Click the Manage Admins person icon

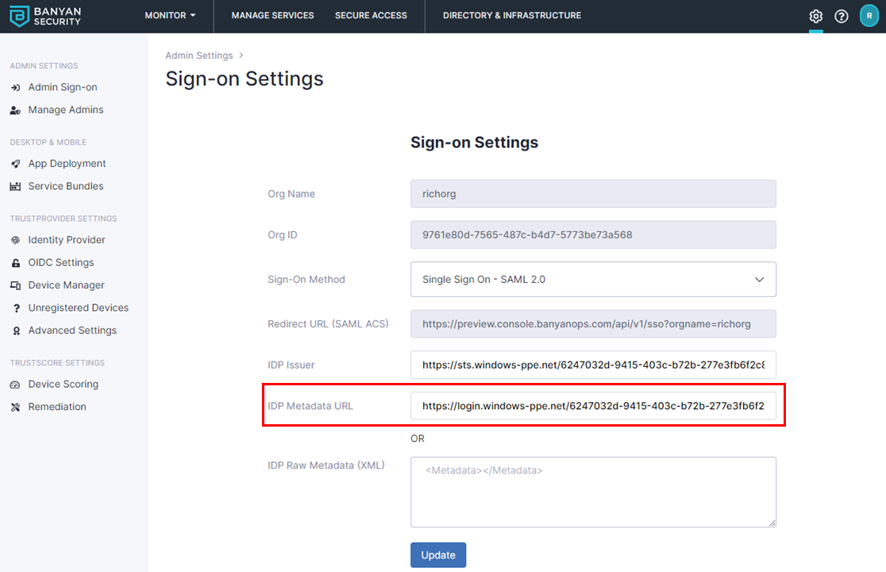15,110
